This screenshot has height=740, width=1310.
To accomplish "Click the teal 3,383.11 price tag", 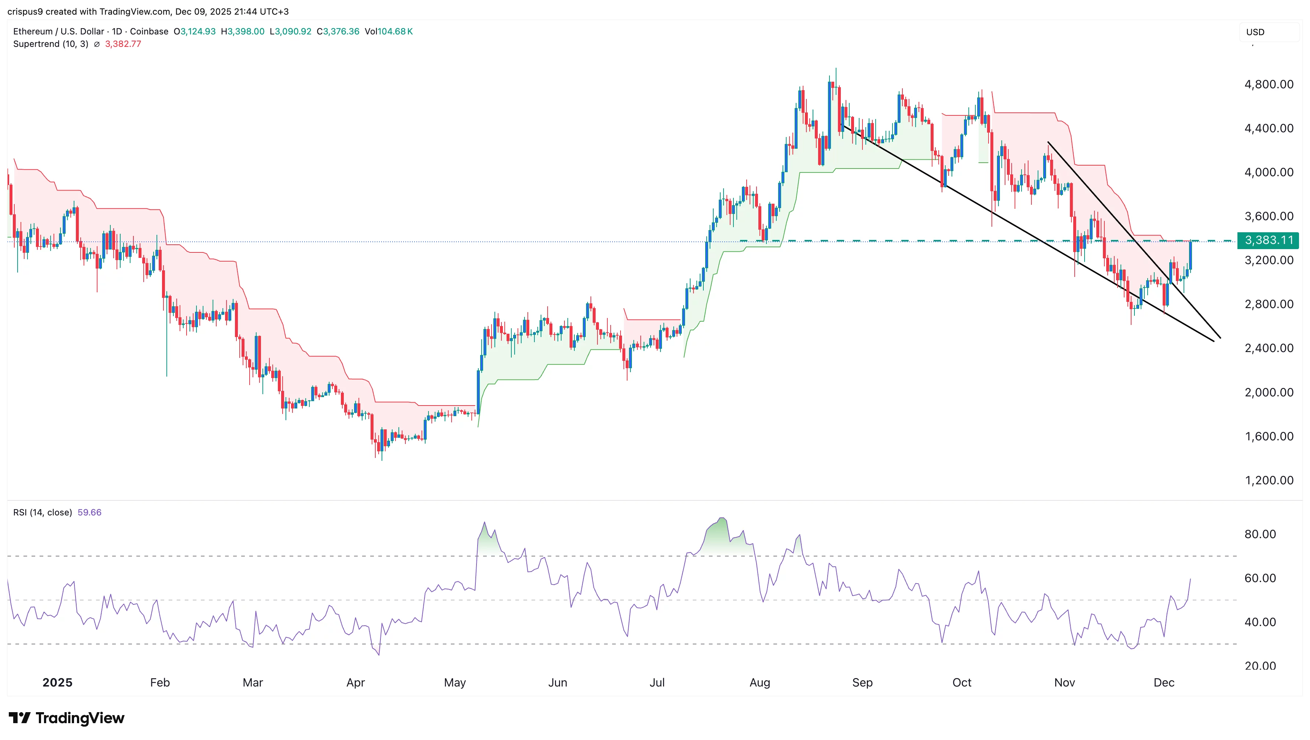I will pos(1270,241).
